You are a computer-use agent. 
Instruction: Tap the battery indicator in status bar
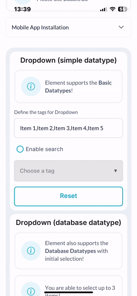point(122,9)
